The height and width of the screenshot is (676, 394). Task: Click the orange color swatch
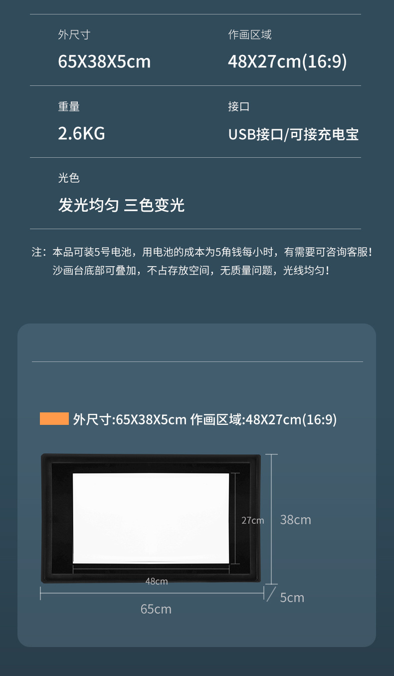click(x=54, y=419)
